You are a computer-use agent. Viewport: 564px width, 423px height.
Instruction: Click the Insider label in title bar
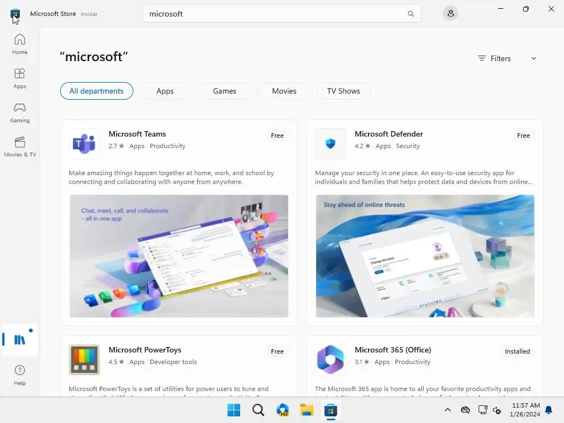[89, 14]
